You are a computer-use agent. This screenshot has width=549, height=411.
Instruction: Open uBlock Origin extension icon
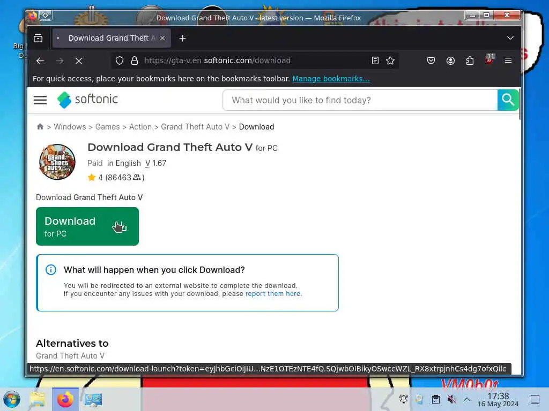tap(489, 59)
